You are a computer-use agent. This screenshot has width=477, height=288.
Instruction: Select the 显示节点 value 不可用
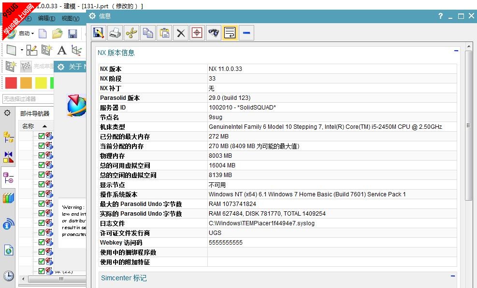(217, 185)
